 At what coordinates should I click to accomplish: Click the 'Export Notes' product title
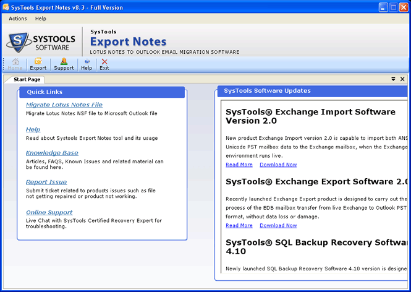pyautogui.click(x=128, y=41)
